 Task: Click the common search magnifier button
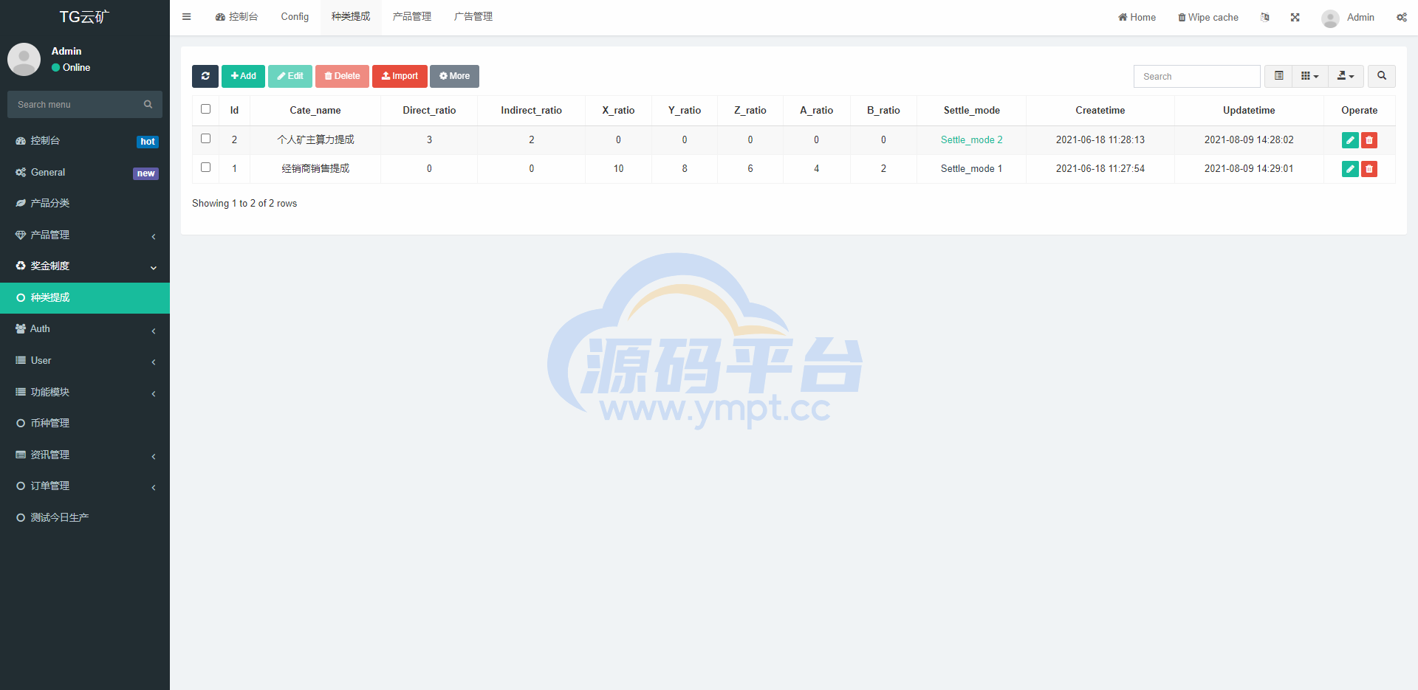click(x=1382, y=76)
